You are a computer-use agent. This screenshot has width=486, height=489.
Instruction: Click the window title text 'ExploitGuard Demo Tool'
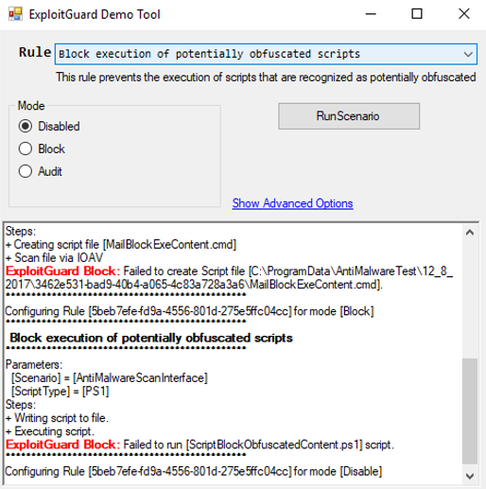point(95,14)
